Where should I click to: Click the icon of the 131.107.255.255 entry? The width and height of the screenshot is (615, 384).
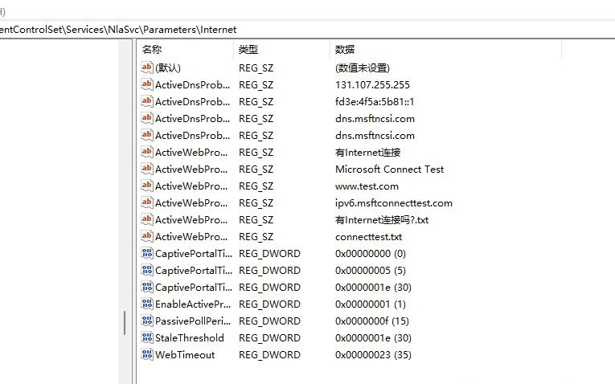[x=146, y=85]
